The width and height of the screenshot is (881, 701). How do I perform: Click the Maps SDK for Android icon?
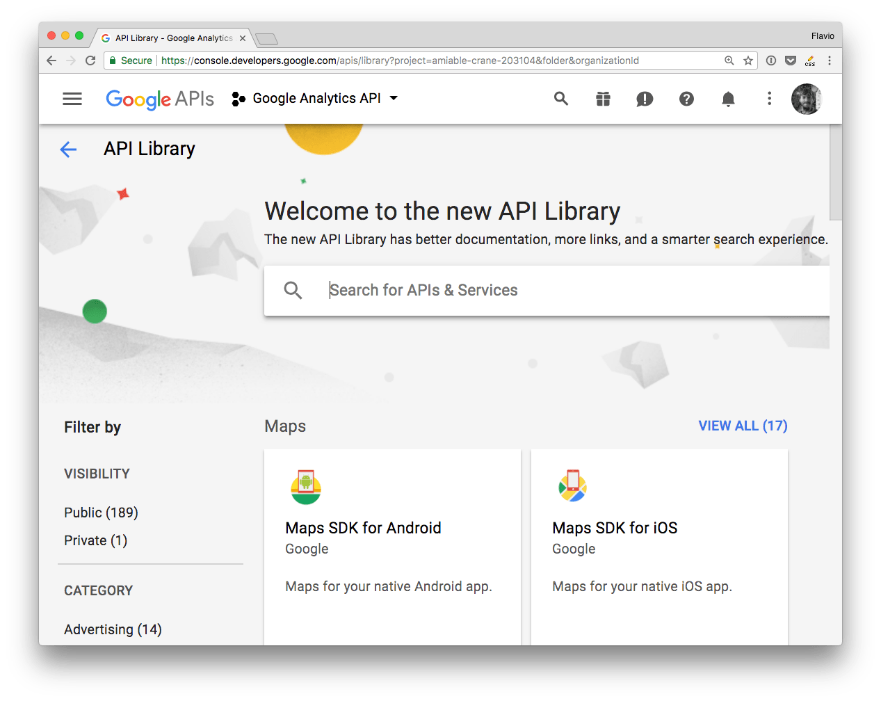(305, 486)
